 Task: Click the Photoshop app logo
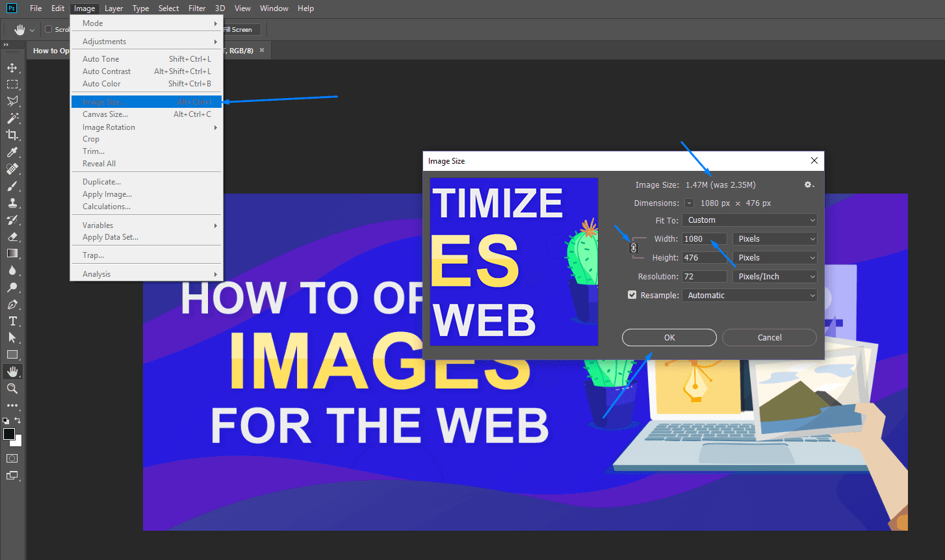point(11,8)
